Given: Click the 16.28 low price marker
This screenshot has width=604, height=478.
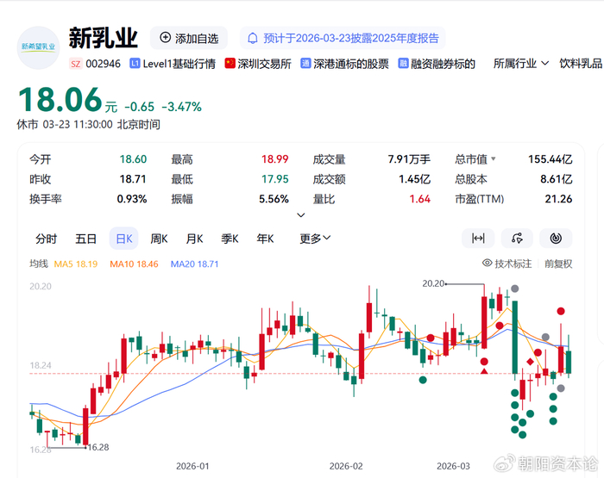Looking at the screenshot, I should tap(98, 447).
